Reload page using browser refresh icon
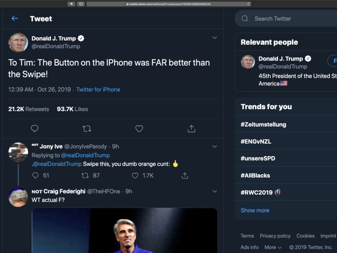This screenshot has width=337, height=253. [x=249, y=4]
